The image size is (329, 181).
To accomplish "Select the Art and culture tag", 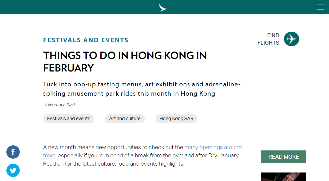I will click(125, 119).
